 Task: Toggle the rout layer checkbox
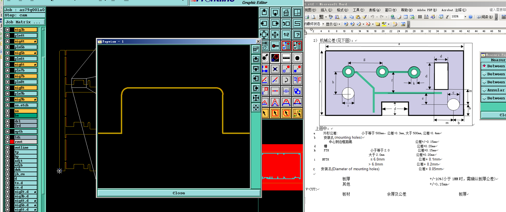click(7, 142)
